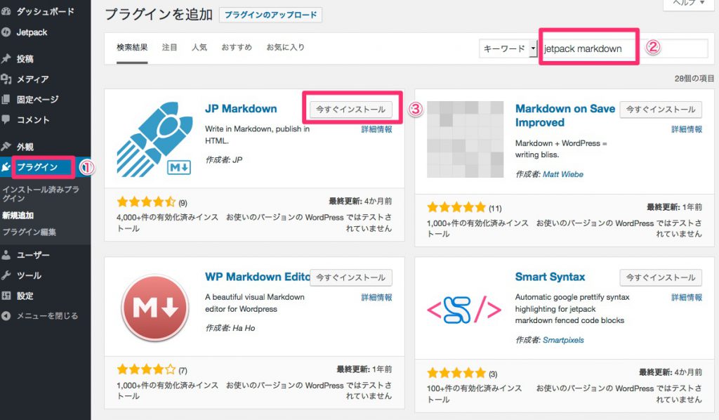Click the プラグイン plug icon
Image resolution: width=719 pixels, height=420 pixels.
6,167
